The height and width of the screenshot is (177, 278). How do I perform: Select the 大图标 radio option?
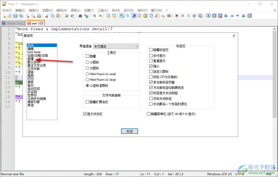(x=87, y=68)
